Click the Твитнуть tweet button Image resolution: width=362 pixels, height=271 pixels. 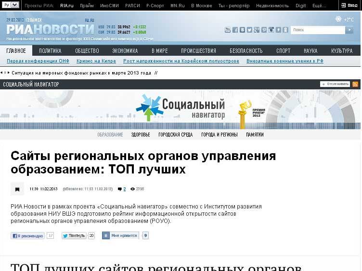pos(74,235)
